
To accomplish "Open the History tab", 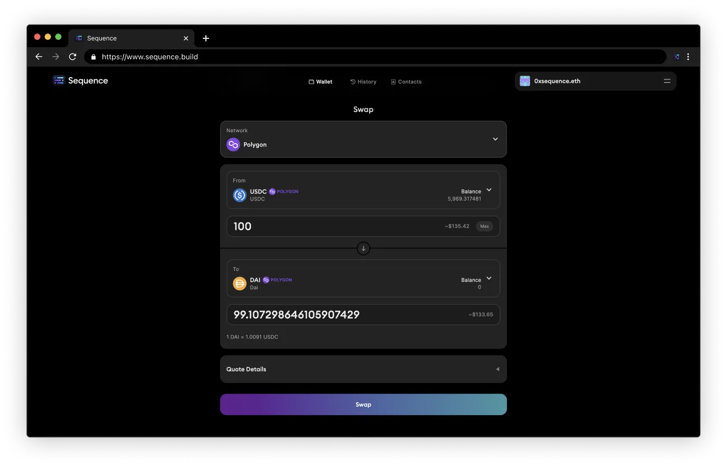I will point(363,82).
